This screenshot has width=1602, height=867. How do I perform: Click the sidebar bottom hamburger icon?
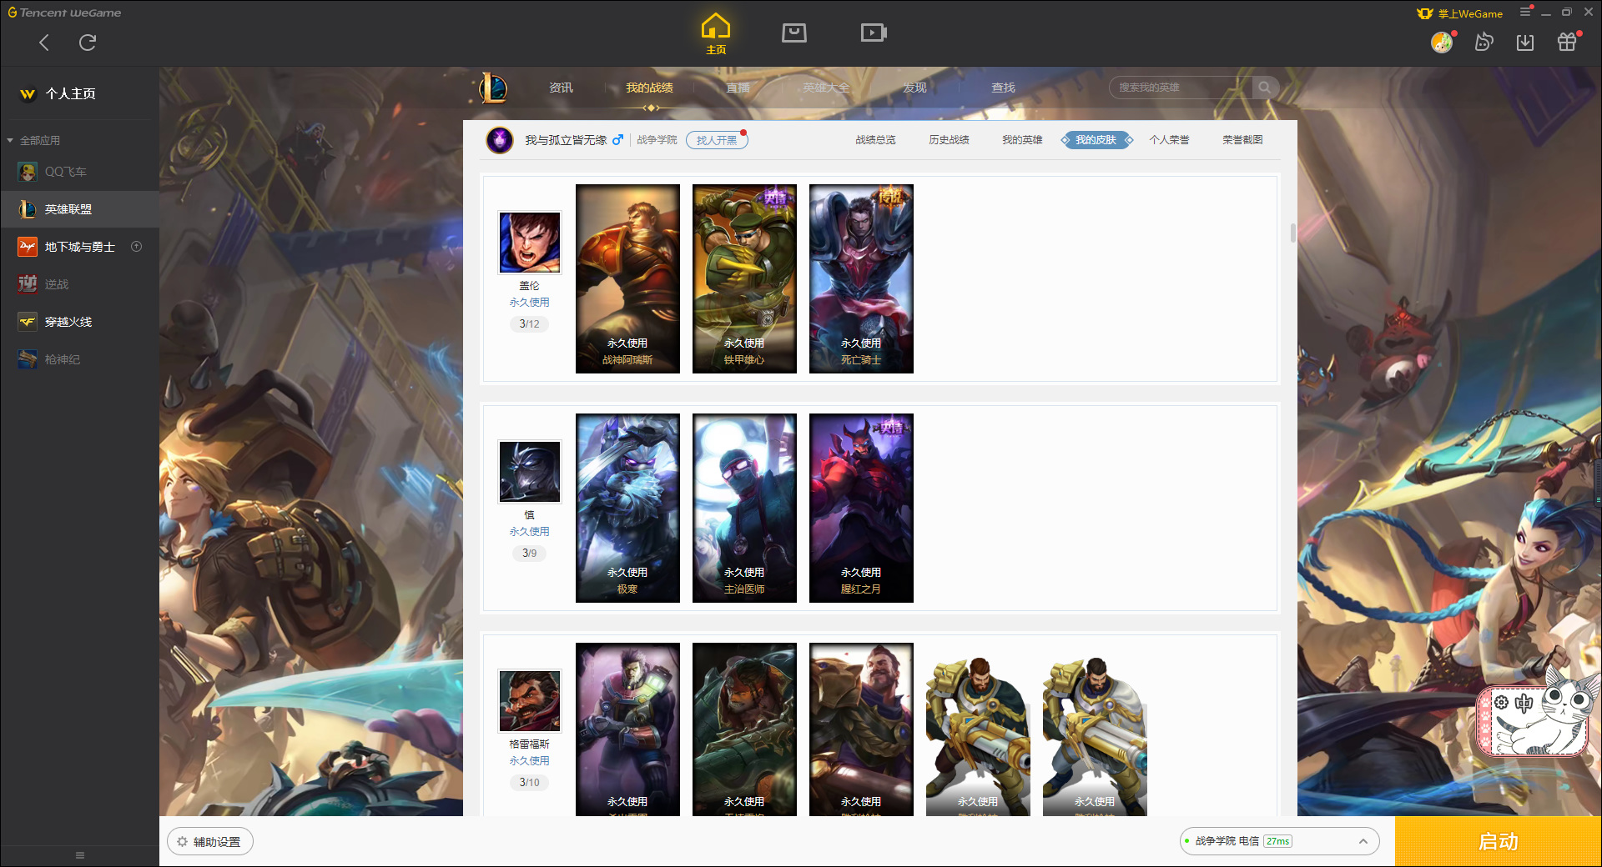pos(80,855)
